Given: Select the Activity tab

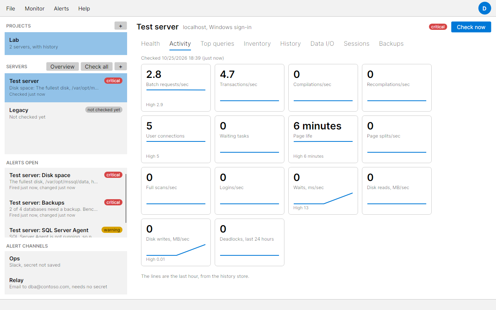Looking at the screenshot, I should point(180,44).
